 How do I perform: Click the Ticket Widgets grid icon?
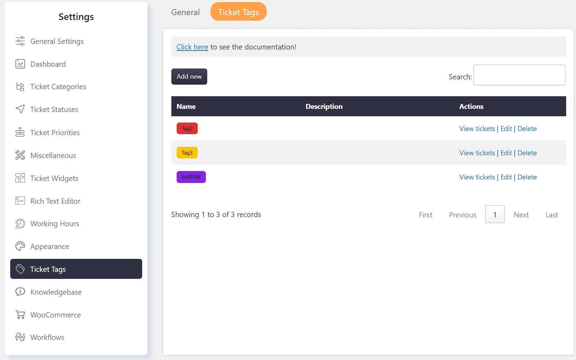point(20,178)
